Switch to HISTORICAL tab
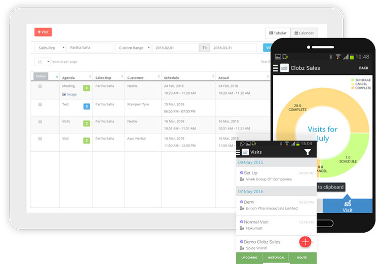 tap(276, 258)
